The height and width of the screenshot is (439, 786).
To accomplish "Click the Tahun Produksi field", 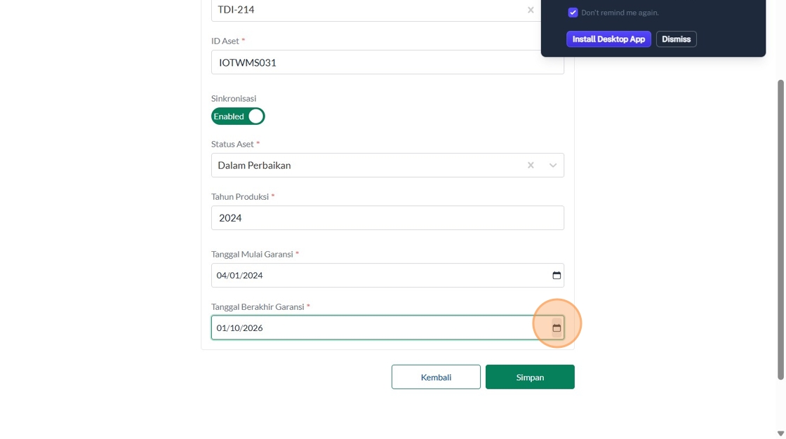I will [x=387, y=218].
